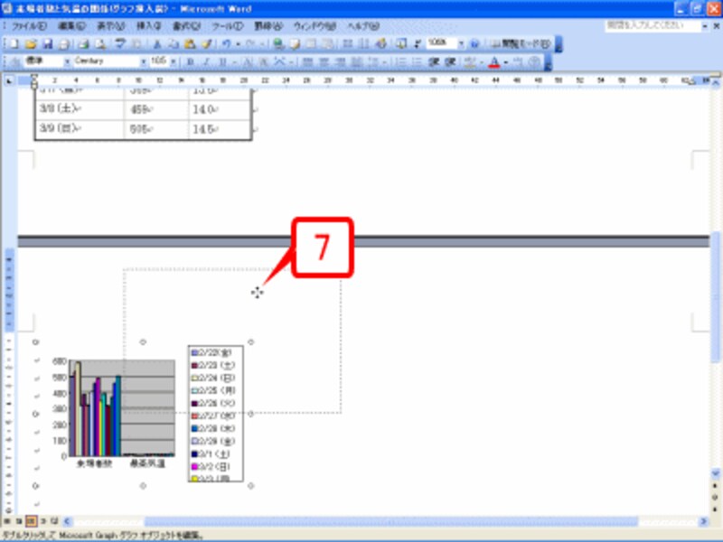
Task: Save the document with the floppy icon
Action: (47, 43)
